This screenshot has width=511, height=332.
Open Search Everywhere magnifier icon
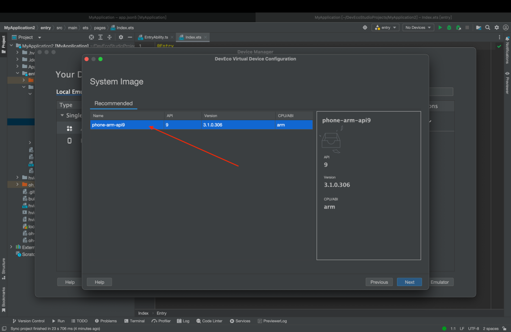487,28
